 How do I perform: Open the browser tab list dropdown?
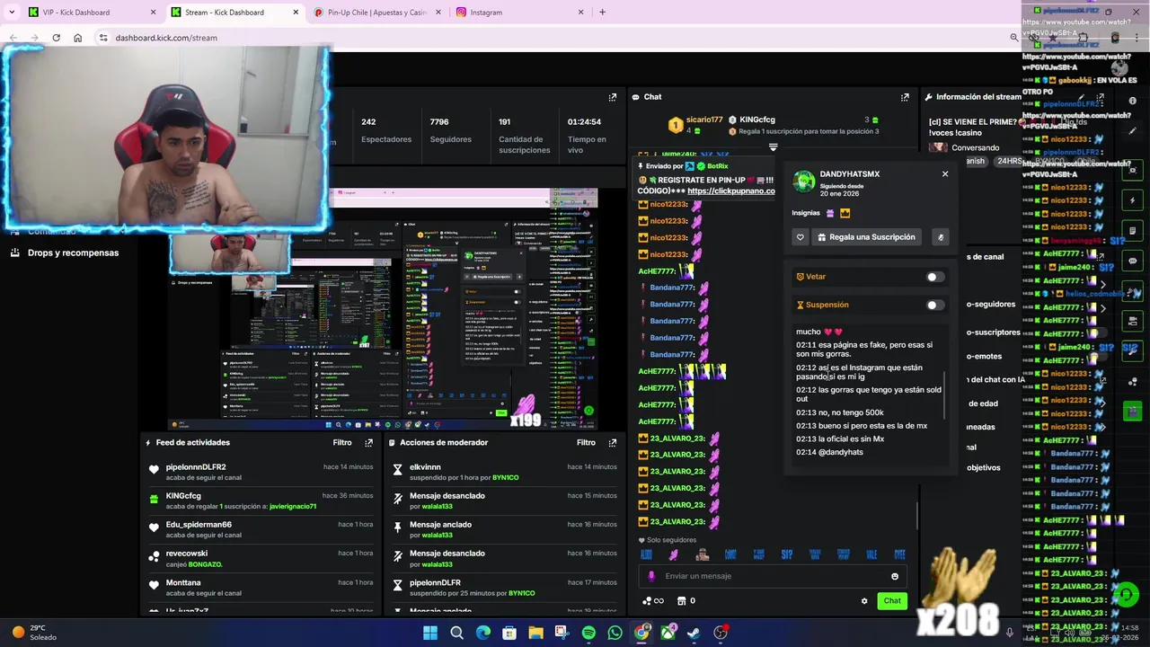[12, 13]
